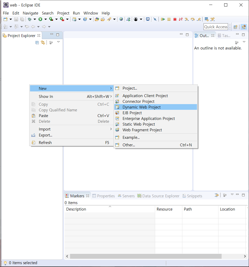This screenshot has width=249, height=267.
Task: Open New wizard dropdown arrow
Action: click(11, 19)
